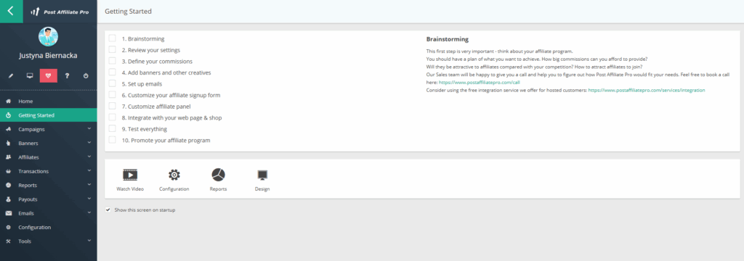
Task: Click the Getting Started stopwatch icon
Action: pyautogui.click(x=9, y=115)
